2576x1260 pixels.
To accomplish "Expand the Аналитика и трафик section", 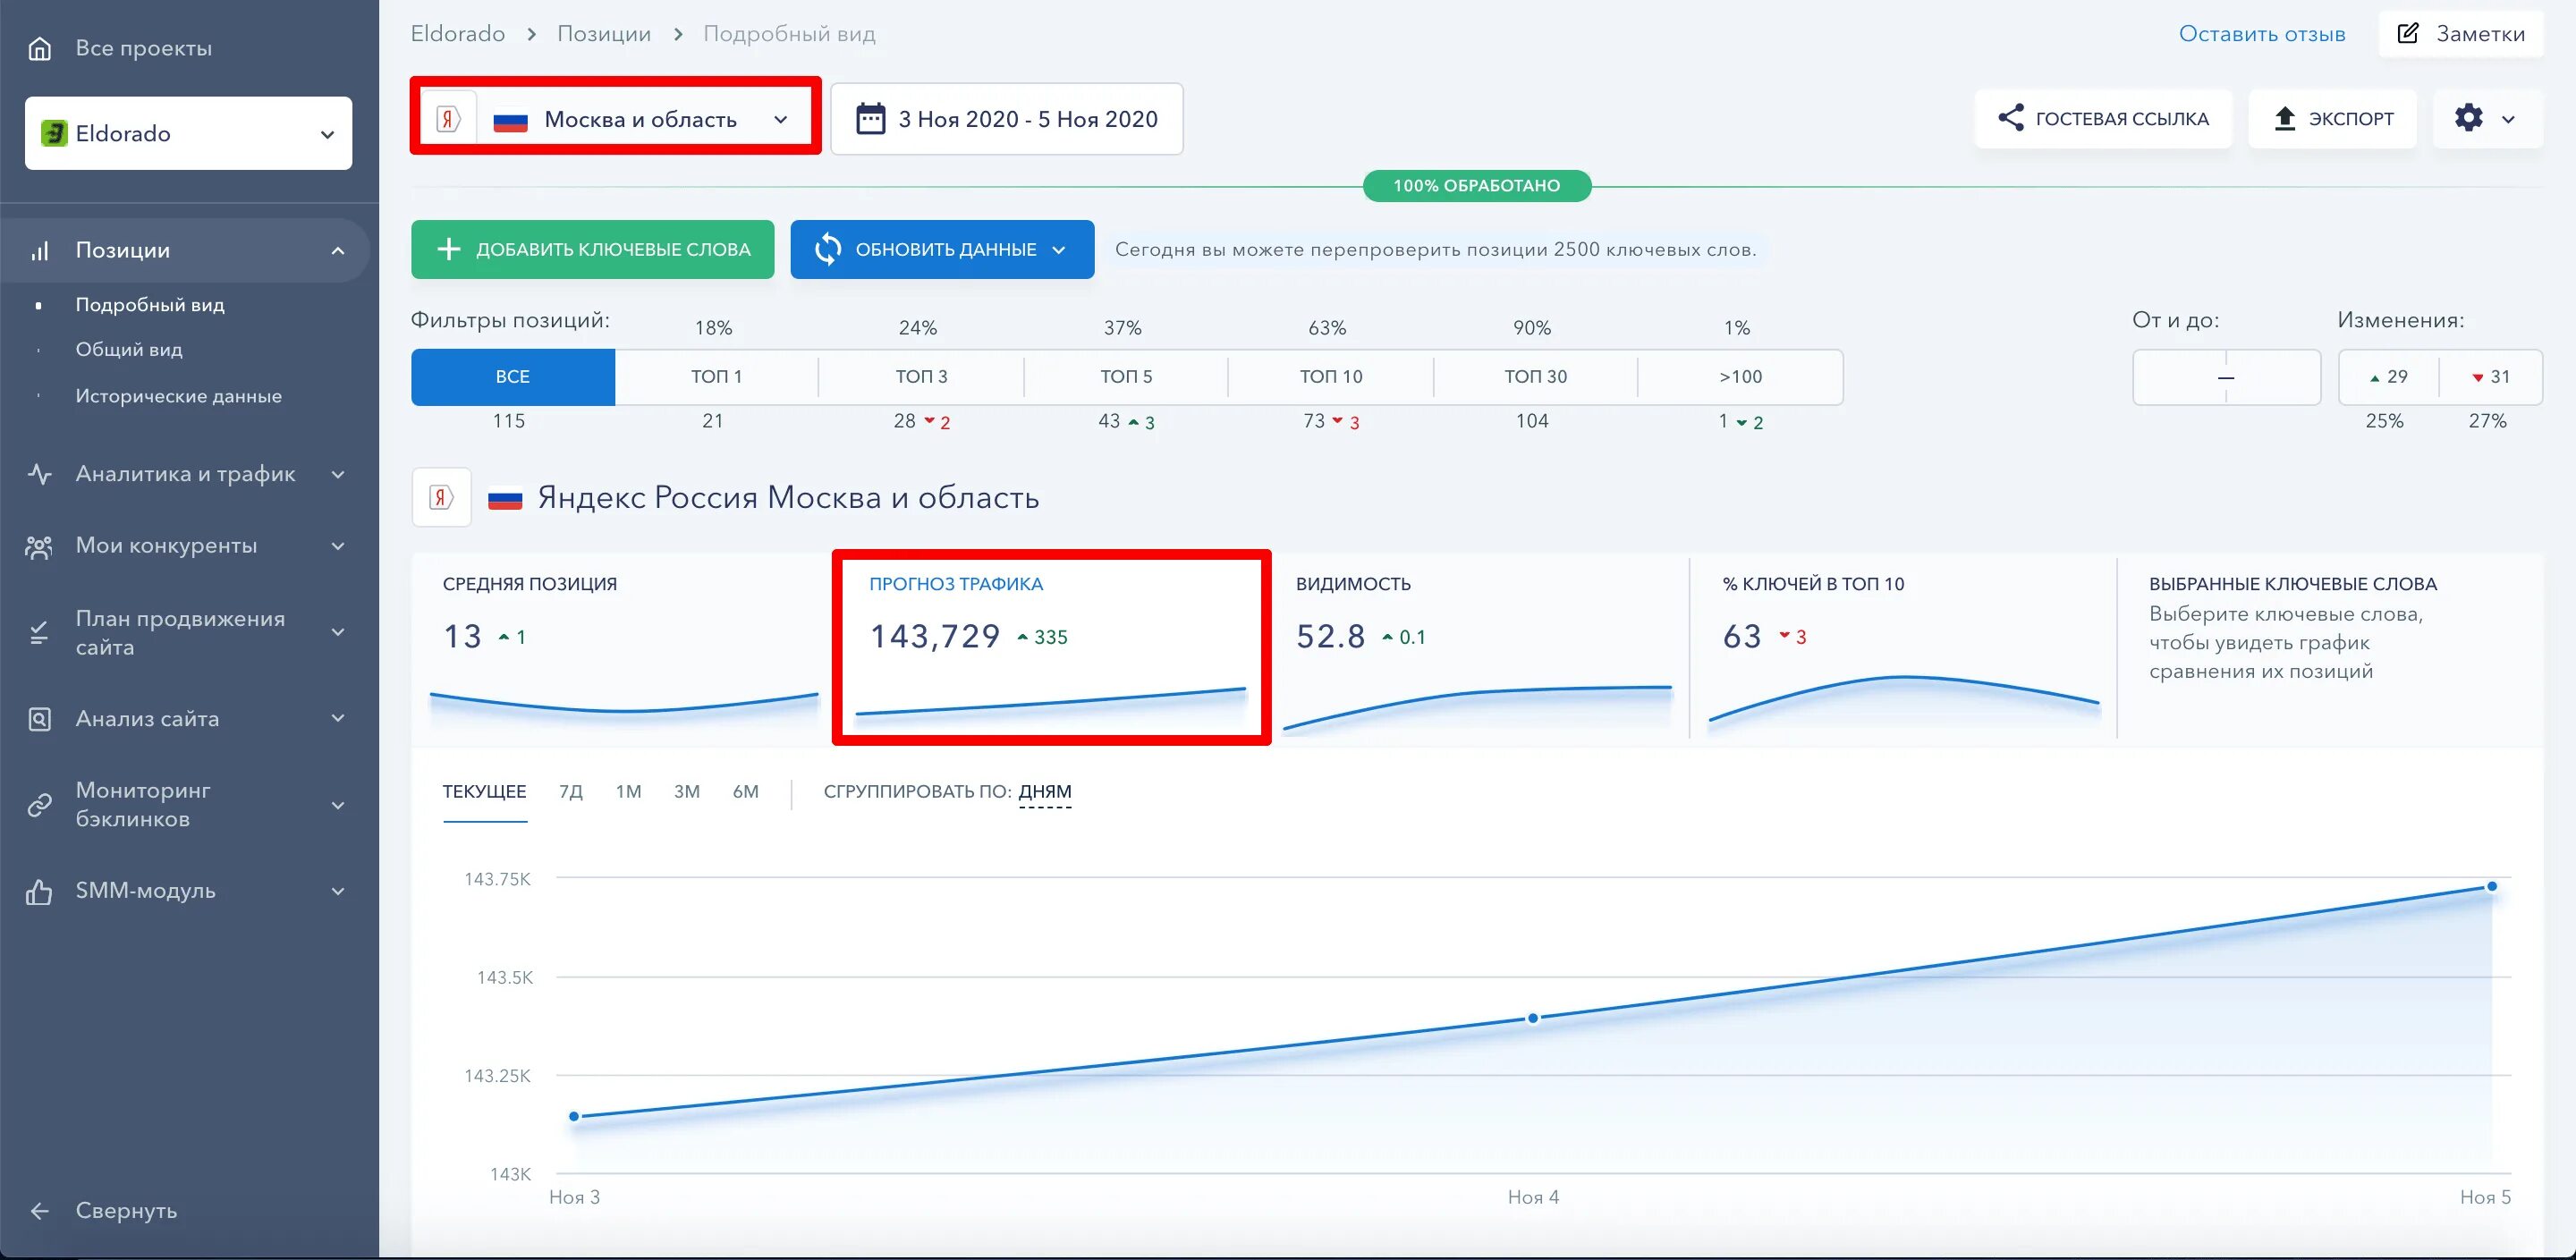I will [x=186, y=474].
